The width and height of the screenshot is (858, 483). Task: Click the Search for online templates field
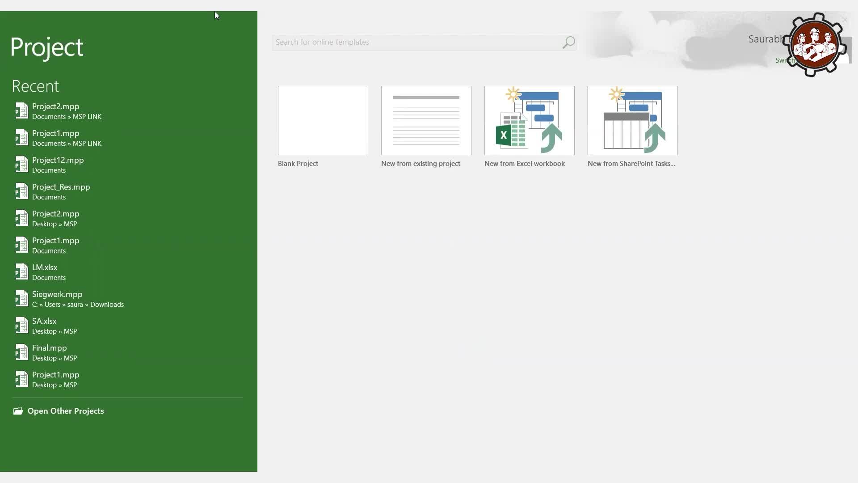click(x=416, y=42)
